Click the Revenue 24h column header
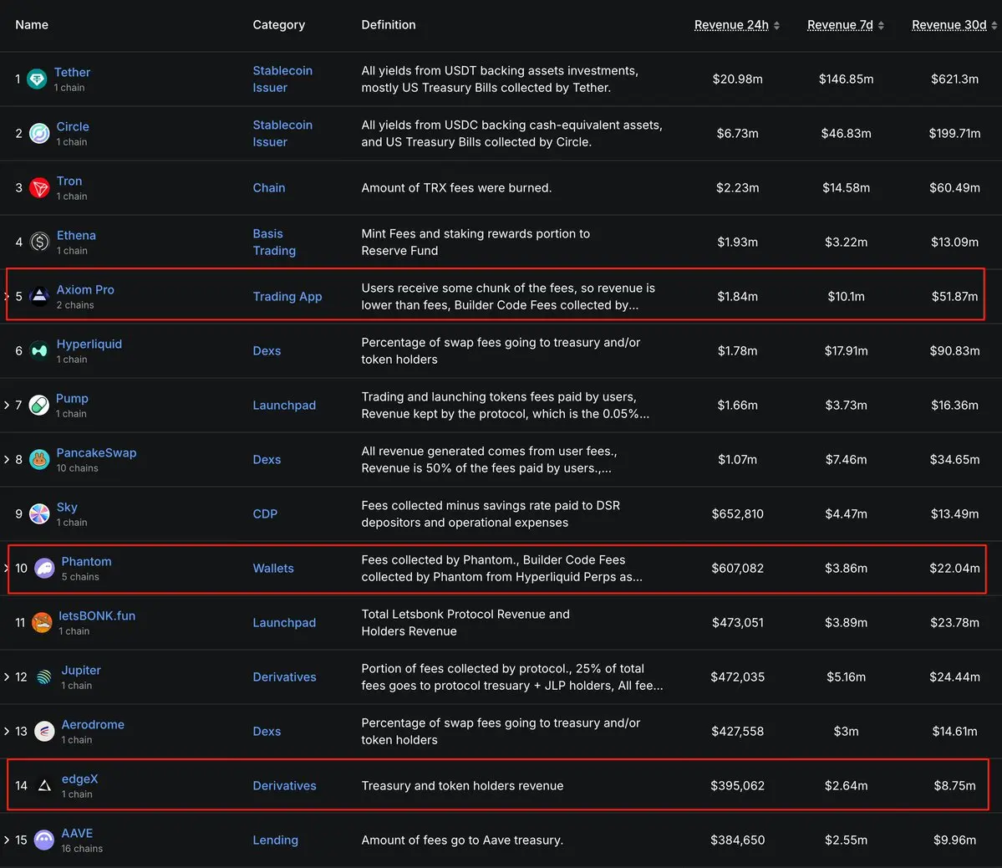Screen dimensions: 1002x868 tap(731, 25)
